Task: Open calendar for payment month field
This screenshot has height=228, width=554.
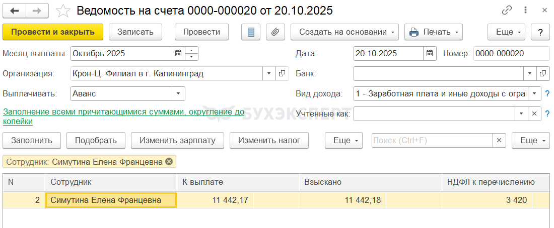Action: [x=179, y=53]
